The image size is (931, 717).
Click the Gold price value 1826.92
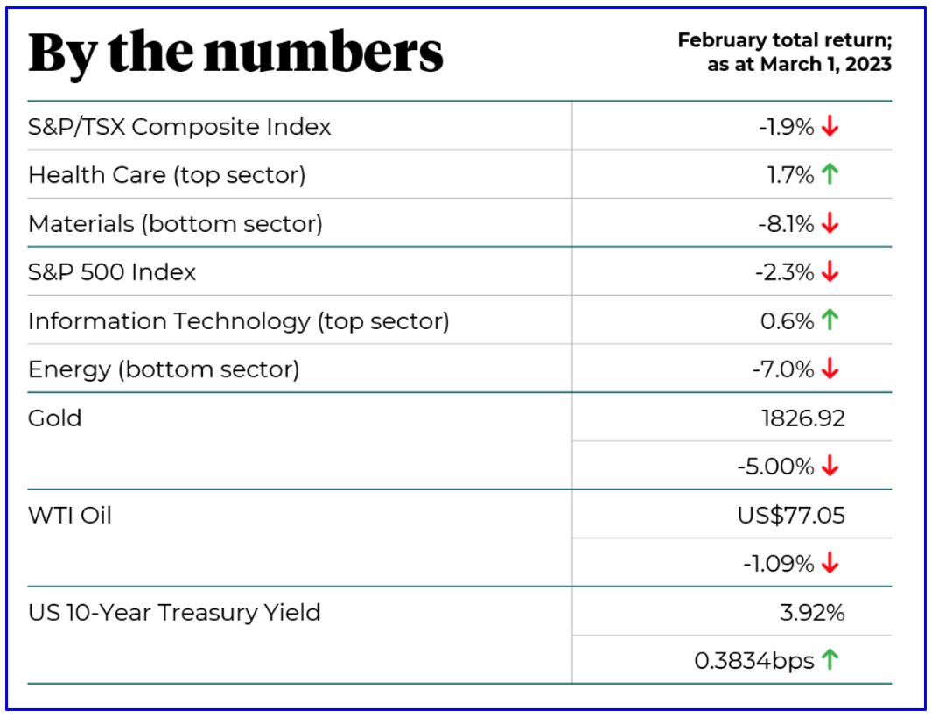[803, 418]
